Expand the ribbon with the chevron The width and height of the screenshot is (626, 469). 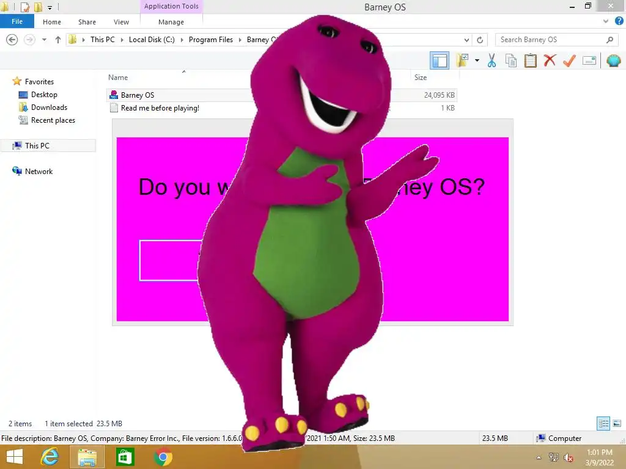[606, 21]
